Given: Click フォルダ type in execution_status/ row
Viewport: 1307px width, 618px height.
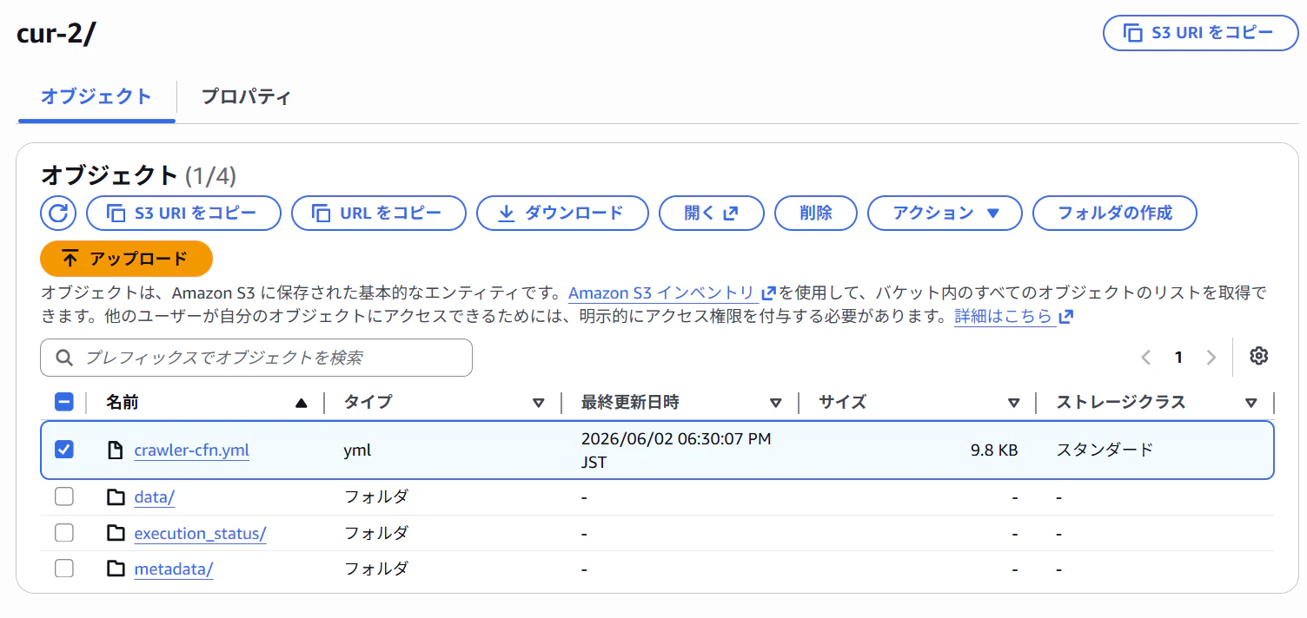Looking at the screenshot, I should pyautogui.click(x=376, y=533).
